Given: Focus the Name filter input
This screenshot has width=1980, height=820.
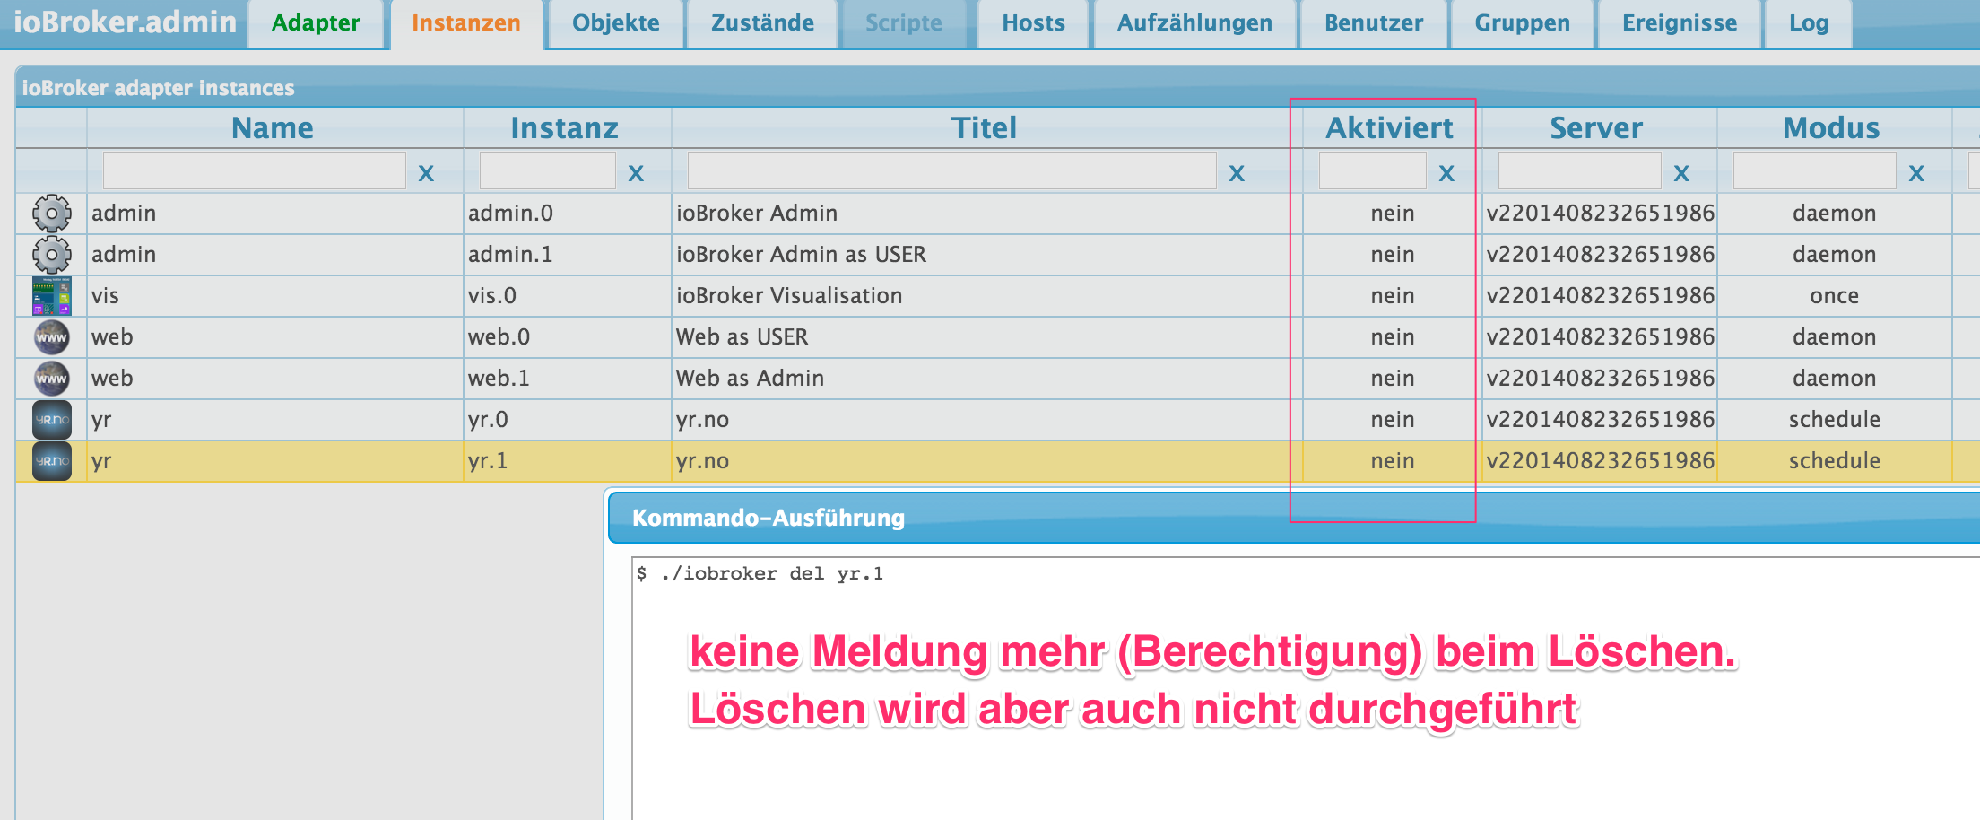Looking at the screenshot, I should click(x=255, y=170).
